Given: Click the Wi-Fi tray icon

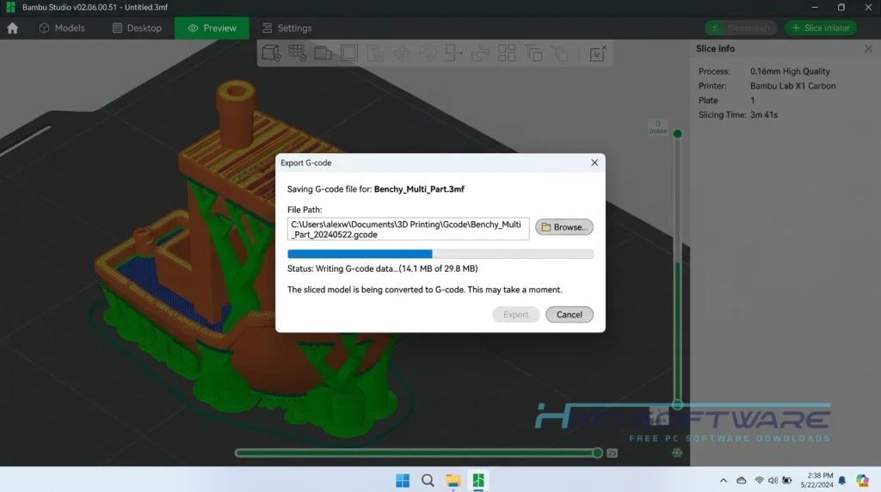Looking at the screenshot, I should click(x=759, y=480).
